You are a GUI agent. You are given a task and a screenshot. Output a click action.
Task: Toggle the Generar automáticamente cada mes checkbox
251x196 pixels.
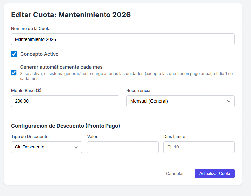click(x=14, y=73)
